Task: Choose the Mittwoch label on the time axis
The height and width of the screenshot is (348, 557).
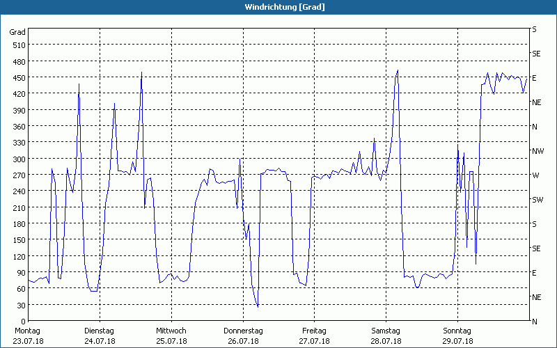Action: pos(171,331)
